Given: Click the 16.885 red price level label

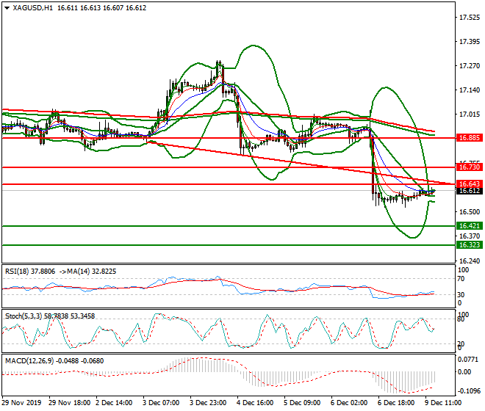Looking at the screenshot, I should click(x=470, y=138).
